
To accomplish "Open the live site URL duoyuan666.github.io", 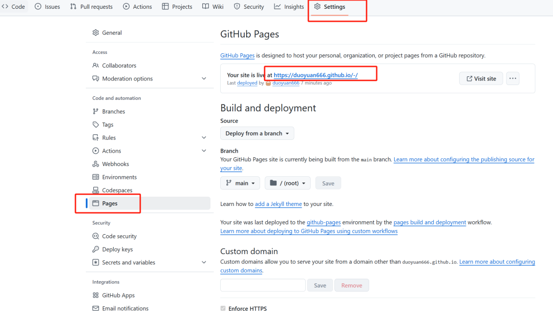I will (315, 75).
